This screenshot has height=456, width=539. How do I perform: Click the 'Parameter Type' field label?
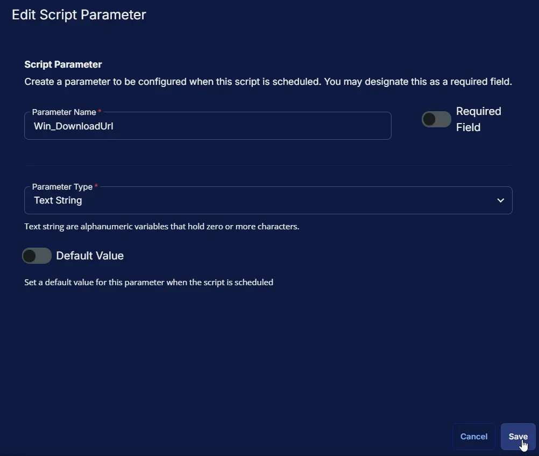tap(62, 187)
